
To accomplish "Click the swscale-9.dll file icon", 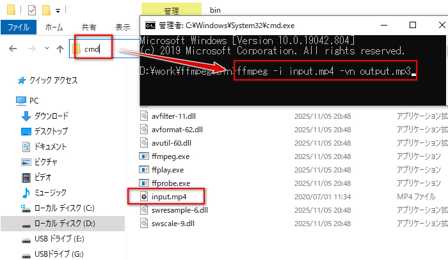I will (144, 224).
